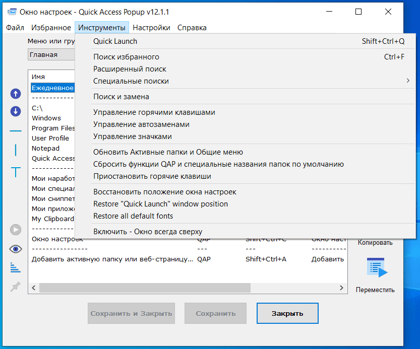Enable 'Включить - Окно всегда сверху' option
Screen dimensions: 420x349
pos(148,232)
